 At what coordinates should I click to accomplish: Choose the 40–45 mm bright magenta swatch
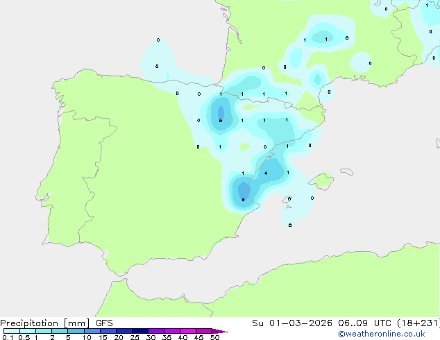click(x=188, y=331)
